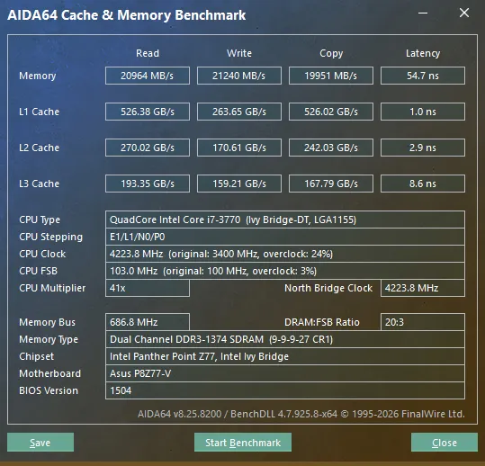Screen dimensions: 485x466
Task: Click the L3 Cache Read 193.35 GB/s field
Action: click(x=148, y=184)
